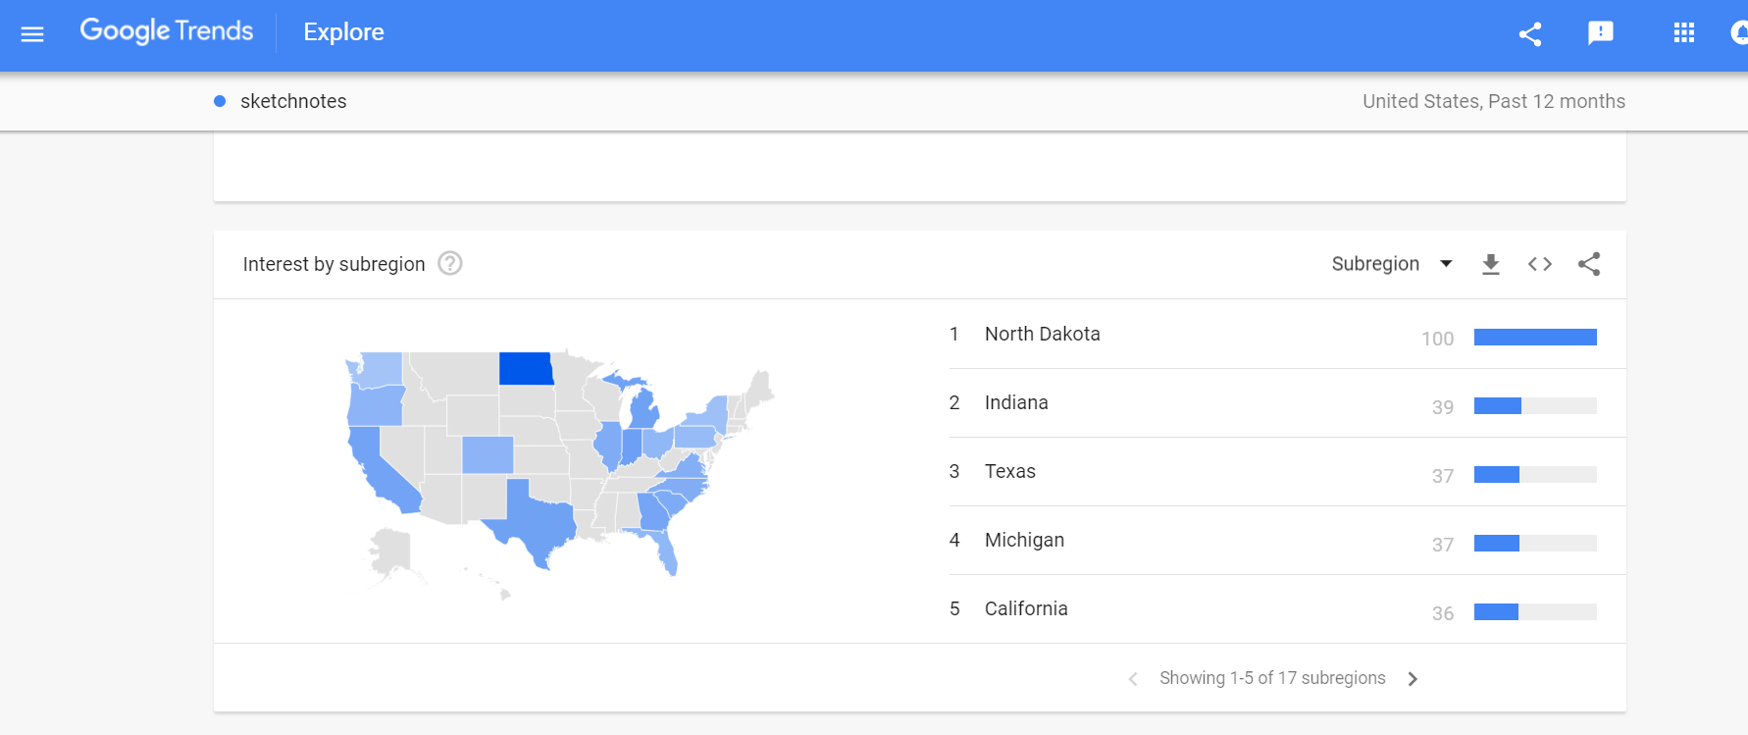
Task: Show help for Interest by subregion
Action: point(450,264)
